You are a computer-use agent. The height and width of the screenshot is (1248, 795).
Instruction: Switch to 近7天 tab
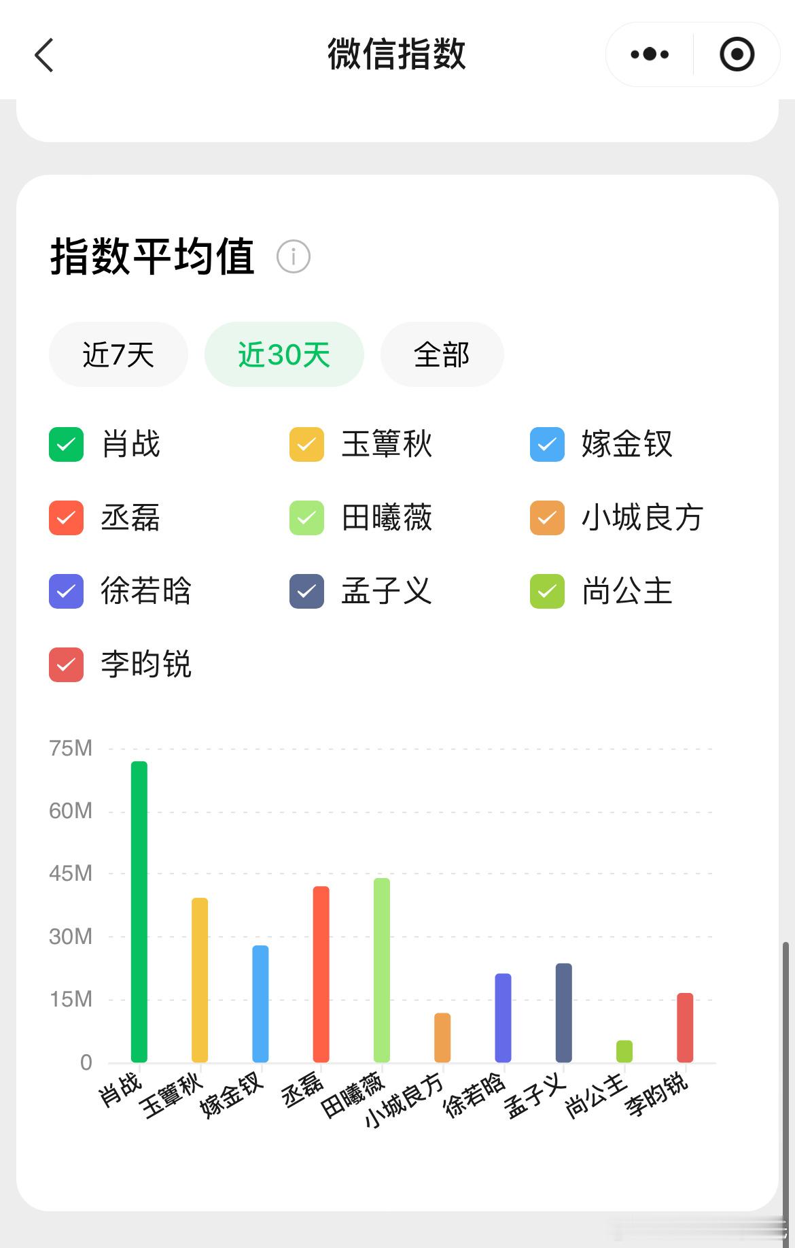click(x=118, y=354)
